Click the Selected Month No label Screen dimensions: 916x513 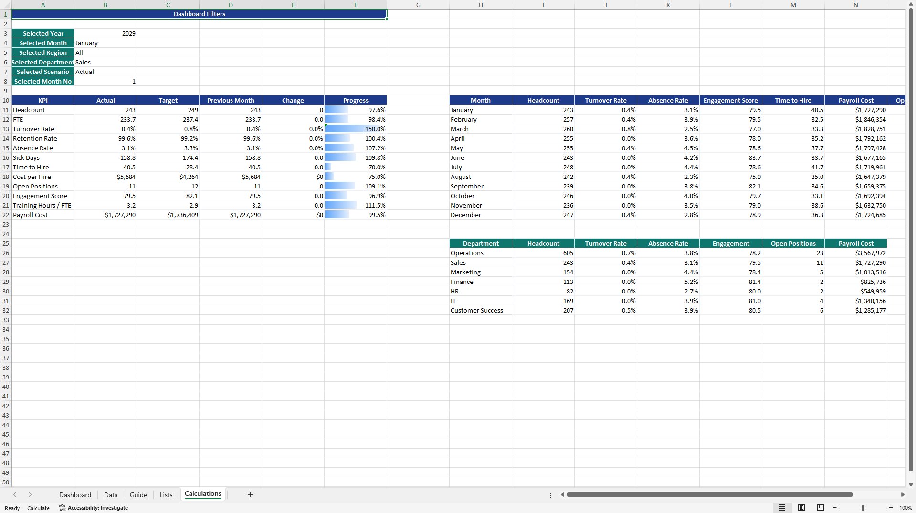[x=43, y=81]
